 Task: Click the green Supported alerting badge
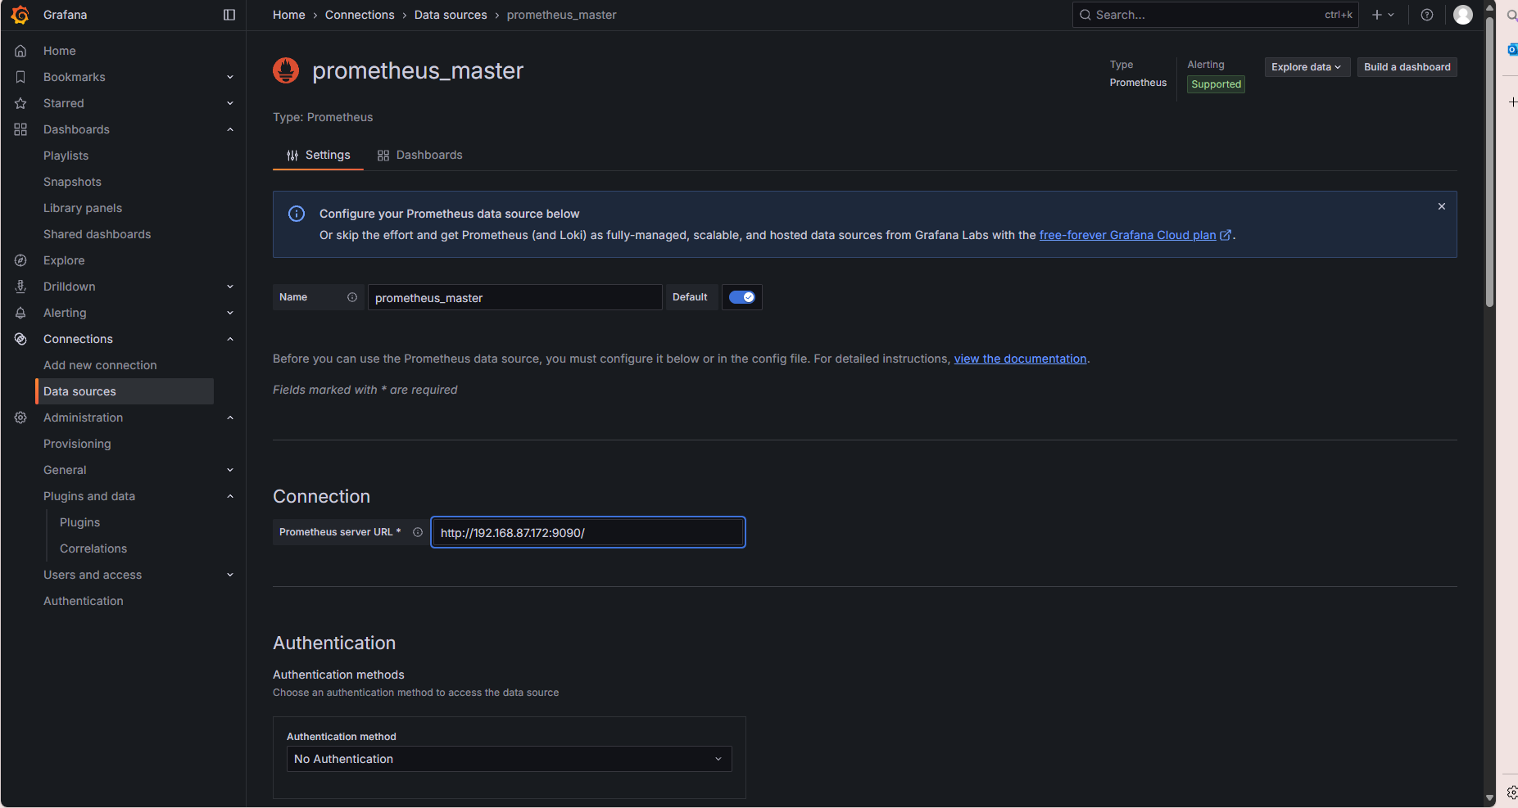(1217, 84)
